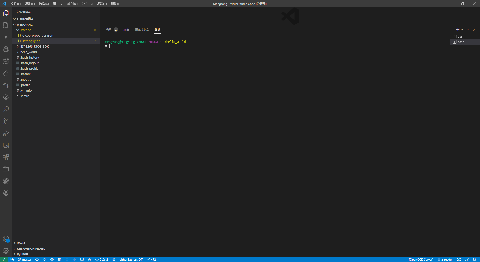Open errors and warnings count in status bar

pos(102,259)
